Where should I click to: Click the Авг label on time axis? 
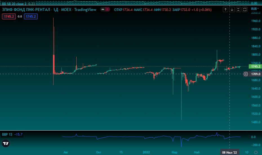(x=66, y=152)
